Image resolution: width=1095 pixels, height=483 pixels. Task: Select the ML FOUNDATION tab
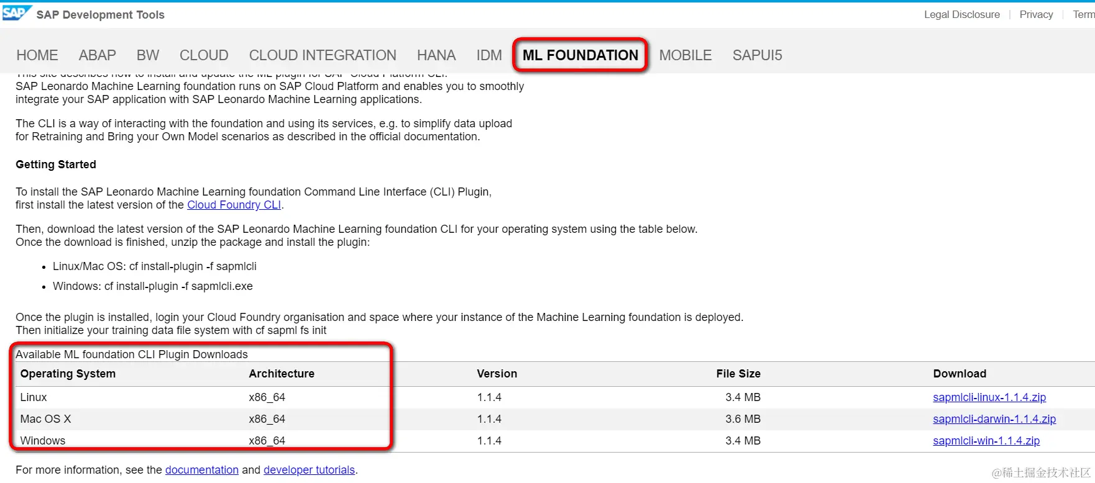(580, 55)
